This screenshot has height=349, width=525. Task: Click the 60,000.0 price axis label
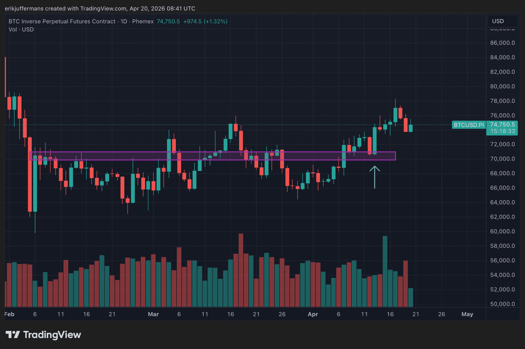pyautogui.click(x=502, y=231)
